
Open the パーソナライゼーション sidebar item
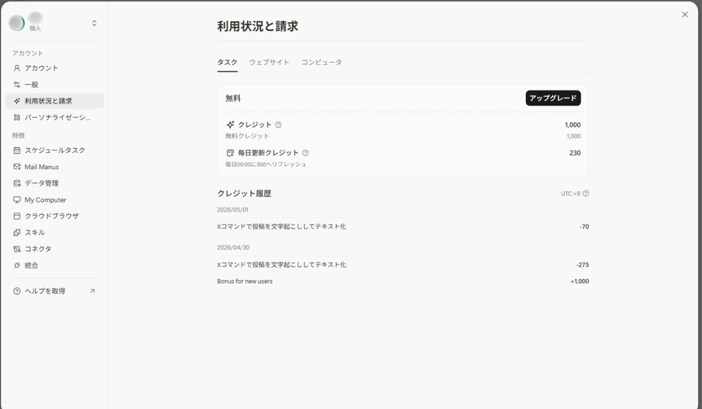pos(55,117)
